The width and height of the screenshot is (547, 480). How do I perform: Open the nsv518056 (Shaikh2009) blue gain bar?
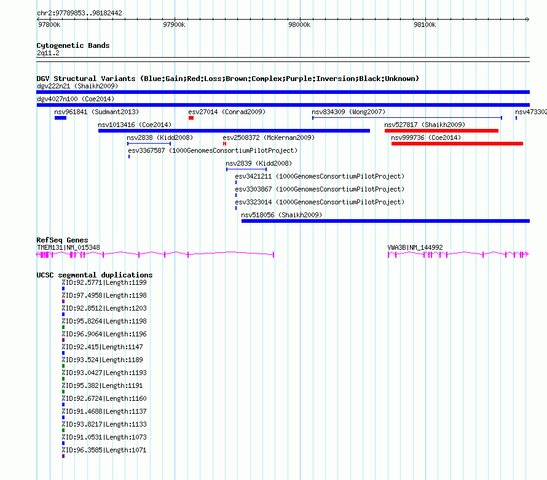385,221
